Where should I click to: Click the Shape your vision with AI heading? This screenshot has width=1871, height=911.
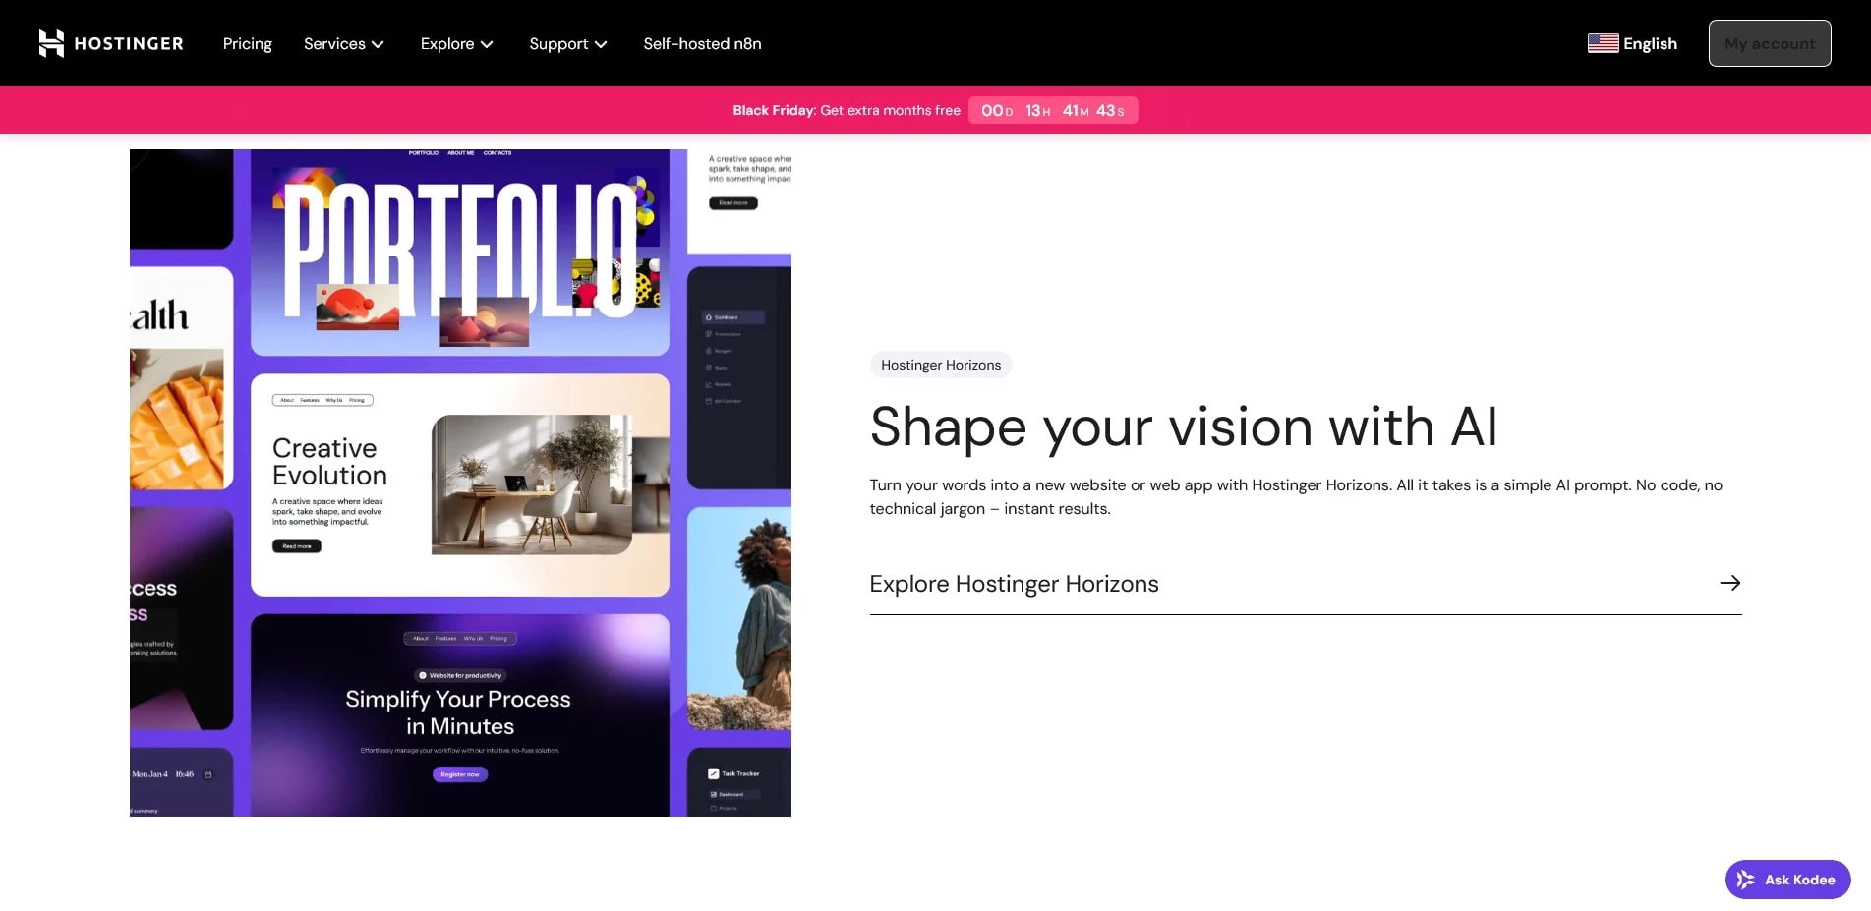[x=1183, y=427]
